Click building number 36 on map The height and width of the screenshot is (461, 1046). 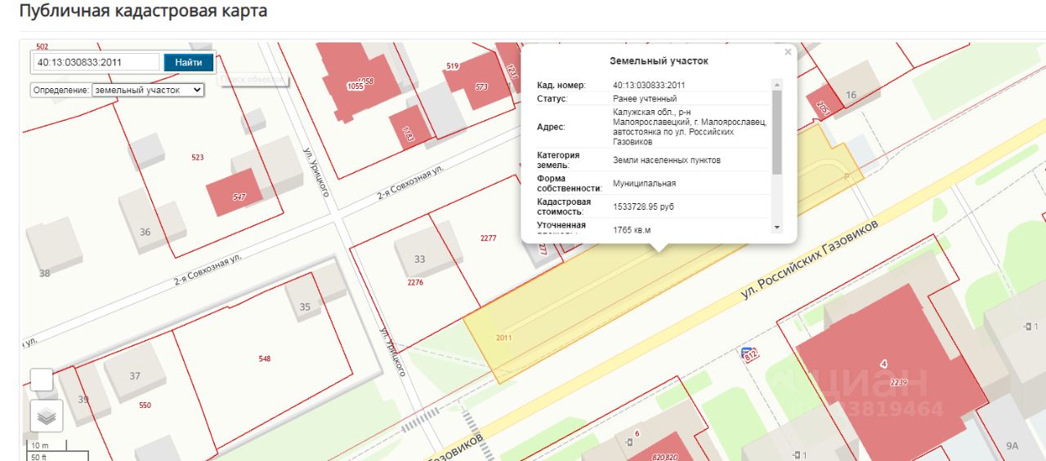click(x=145, y=232)
